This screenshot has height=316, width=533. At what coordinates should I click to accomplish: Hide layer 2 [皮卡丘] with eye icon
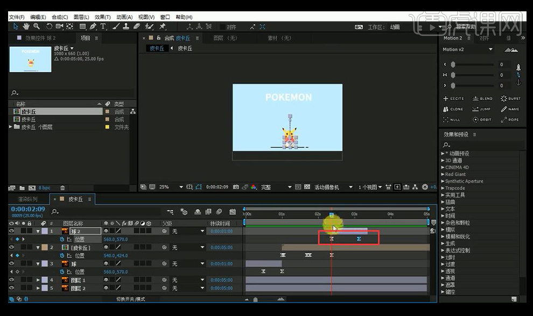(x=11, y=247)
